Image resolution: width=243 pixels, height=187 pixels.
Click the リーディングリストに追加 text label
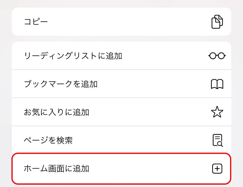(x=73, y=56)
